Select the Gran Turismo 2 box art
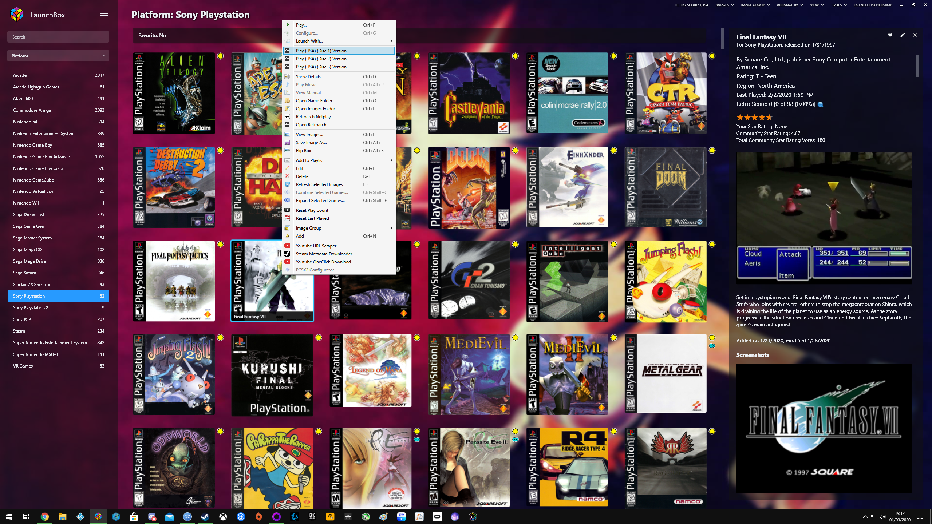 tap(469, 280)
